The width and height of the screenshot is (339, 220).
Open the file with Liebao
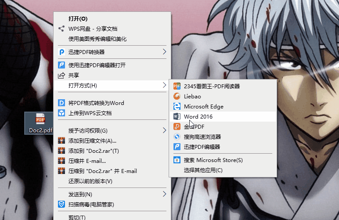pos(223,96)
